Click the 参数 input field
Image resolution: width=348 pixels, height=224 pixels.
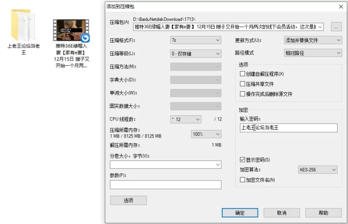tap(166, 185)
